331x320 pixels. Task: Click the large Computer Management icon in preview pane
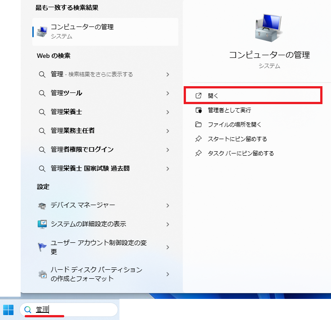click(x=269, y=28)
